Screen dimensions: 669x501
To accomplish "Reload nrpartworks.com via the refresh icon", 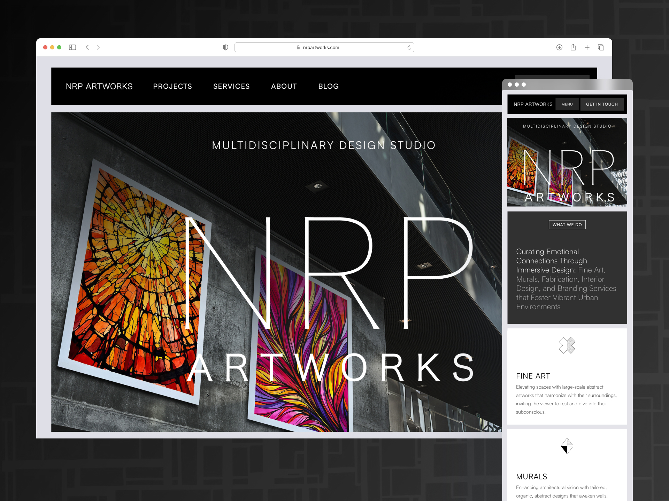I will (x=408, y=47).
